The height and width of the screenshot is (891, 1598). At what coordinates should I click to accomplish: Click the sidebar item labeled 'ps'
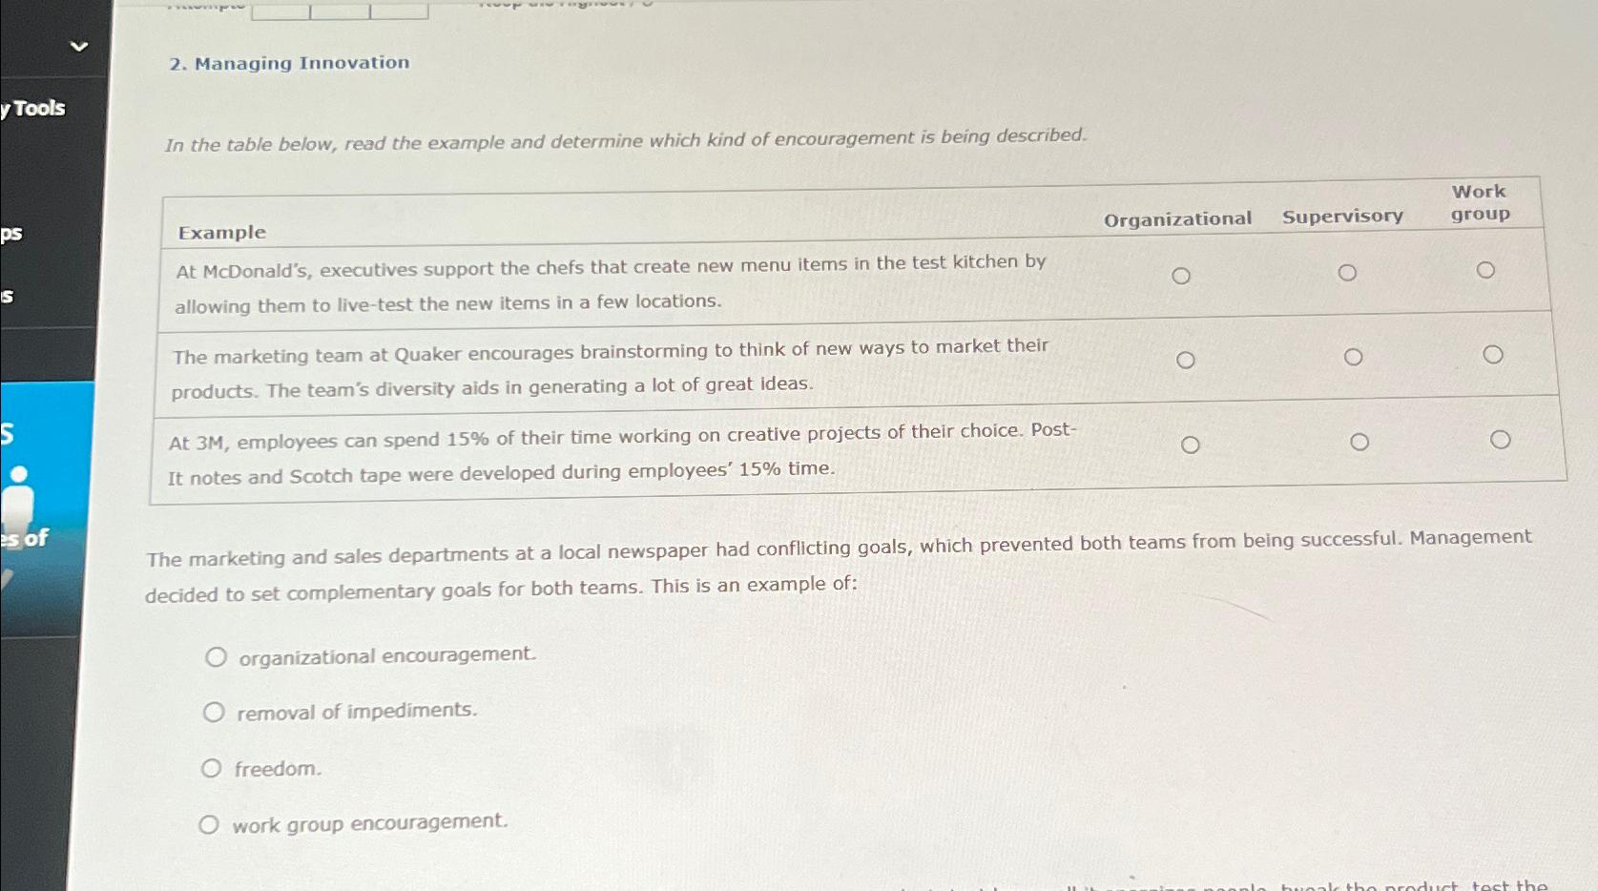pyautogui.click(x=11, y=236)
